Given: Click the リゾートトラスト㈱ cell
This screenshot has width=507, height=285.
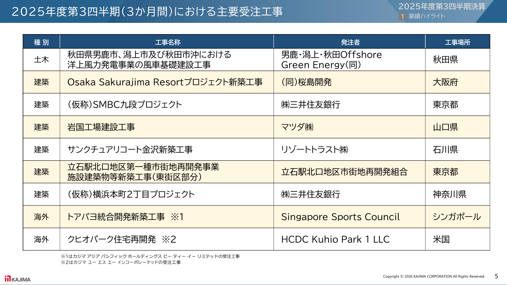Looking at the screenshot, I should [x=314, y=150].
